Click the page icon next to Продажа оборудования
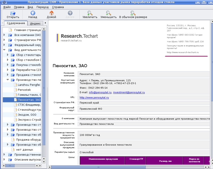 tap(13, 140)
